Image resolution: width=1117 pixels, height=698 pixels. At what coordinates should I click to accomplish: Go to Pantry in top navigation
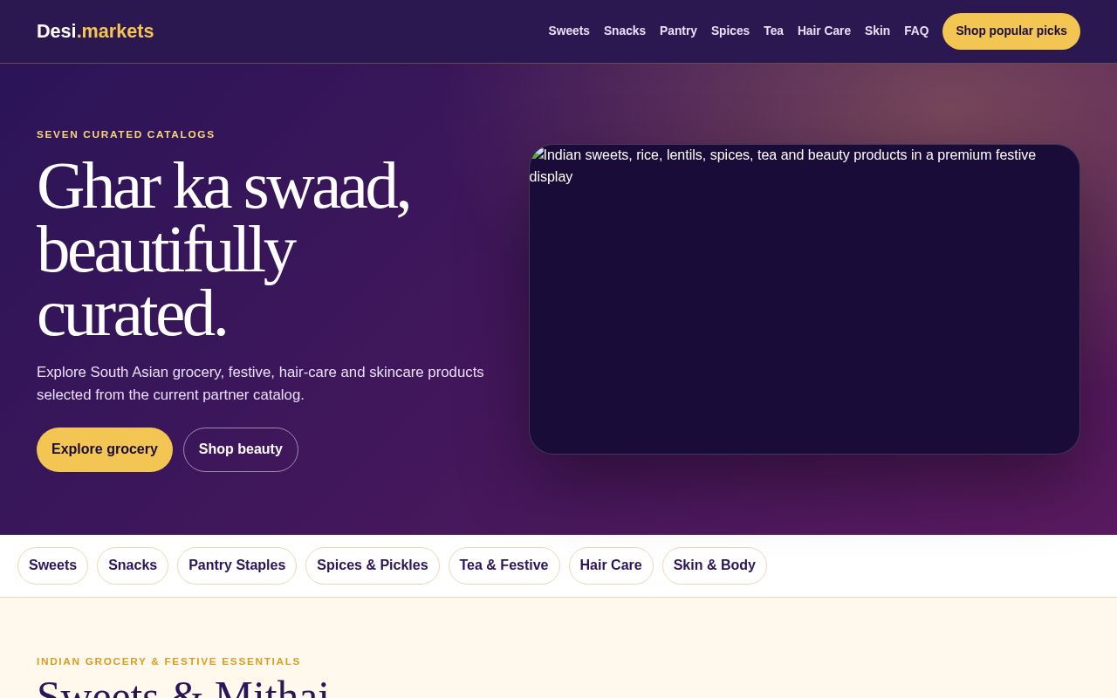coord(678,31)
